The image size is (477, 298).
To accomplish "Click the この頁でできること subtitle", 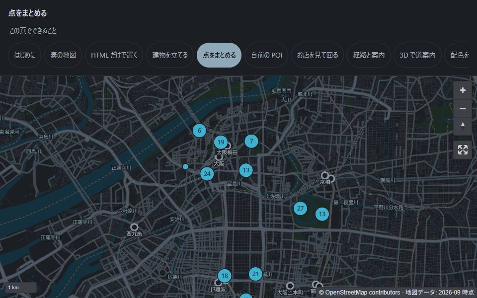I will click(x=33, y=30).
